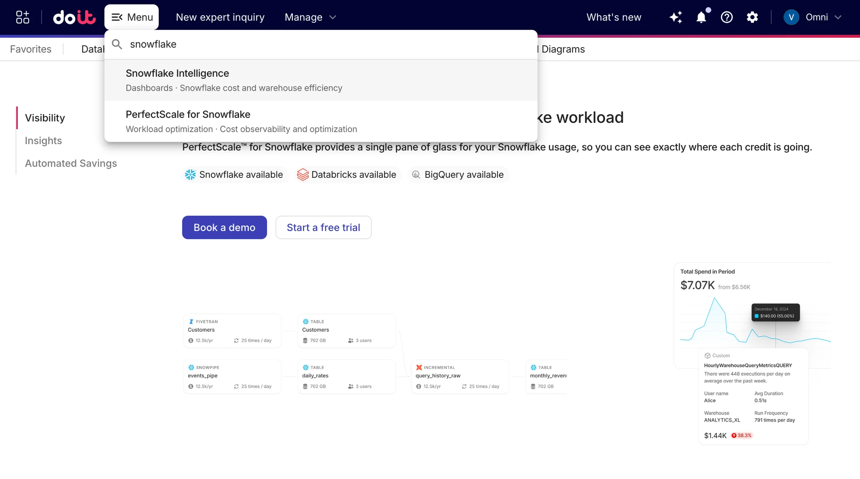Click the query_history_raw card
Image resolution: width=860 pixels, height=479 pixels.
coord(460,377)
